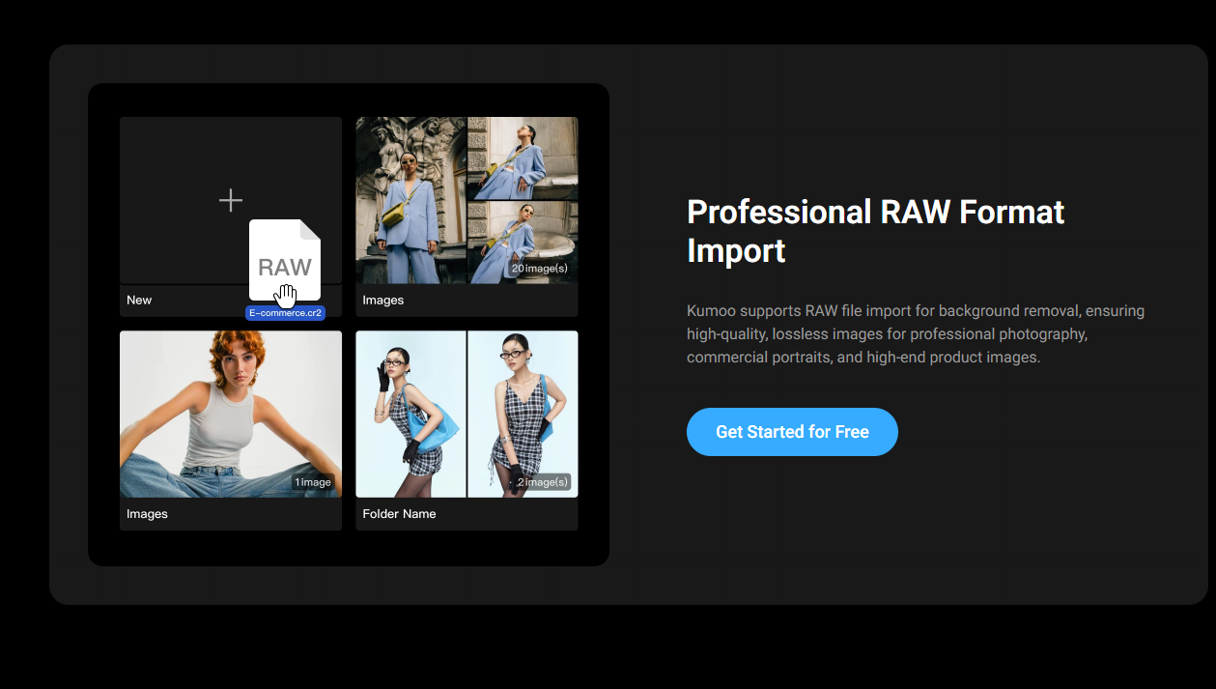
Task: Click the Professional RAW Format Import heading
Action: (875, 231)
